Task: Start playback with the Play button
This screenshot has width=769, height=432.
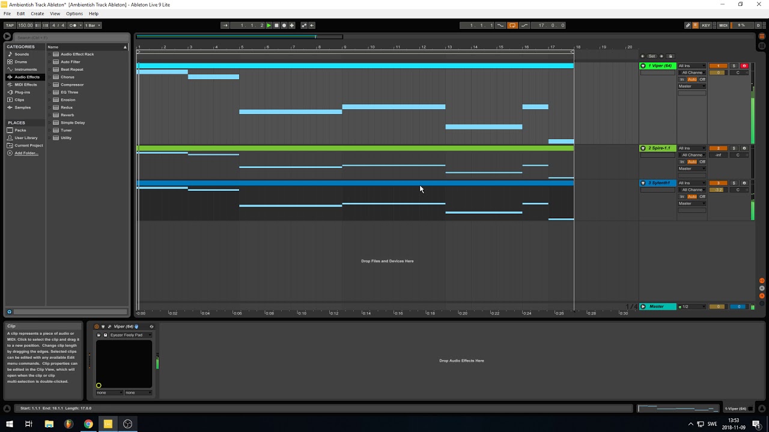Action: 269,25
